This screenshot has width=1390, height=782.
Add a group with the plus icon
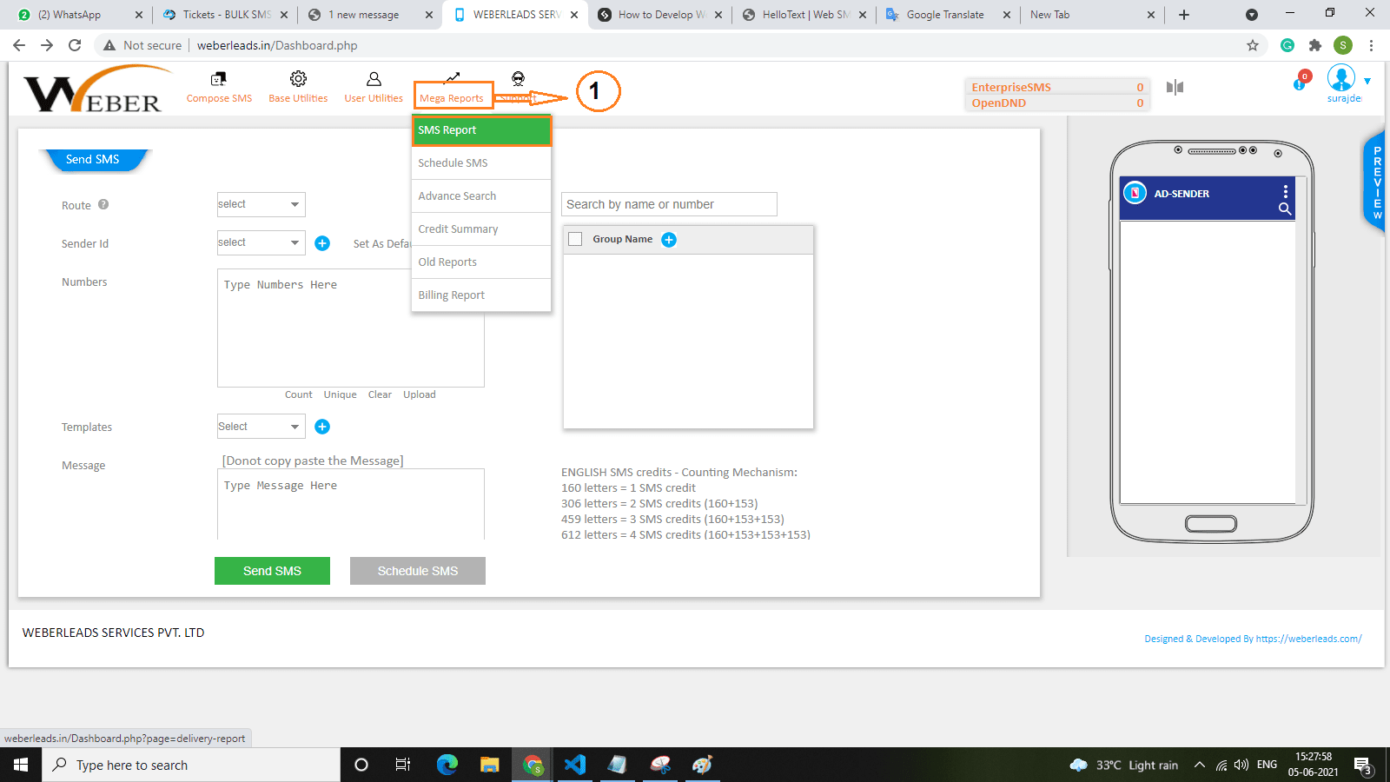pos(669,240)
